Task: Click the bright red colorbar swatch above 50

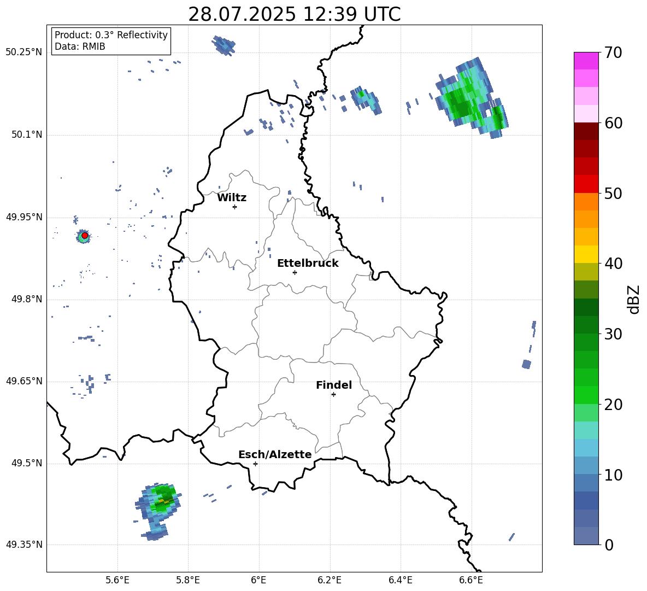Action: click(586, 184)
